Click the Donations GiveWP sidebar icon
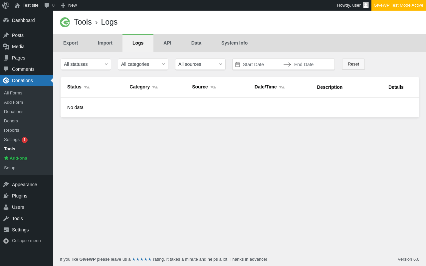Viewport: 426px width, 266px height. click(6, 80)
